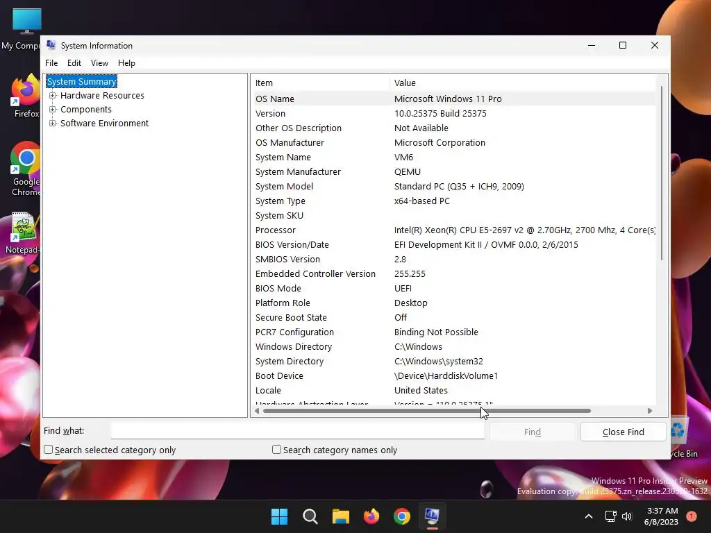Click the Find button
This screenshot has height=533, width=711.
(x=533, y=432)
